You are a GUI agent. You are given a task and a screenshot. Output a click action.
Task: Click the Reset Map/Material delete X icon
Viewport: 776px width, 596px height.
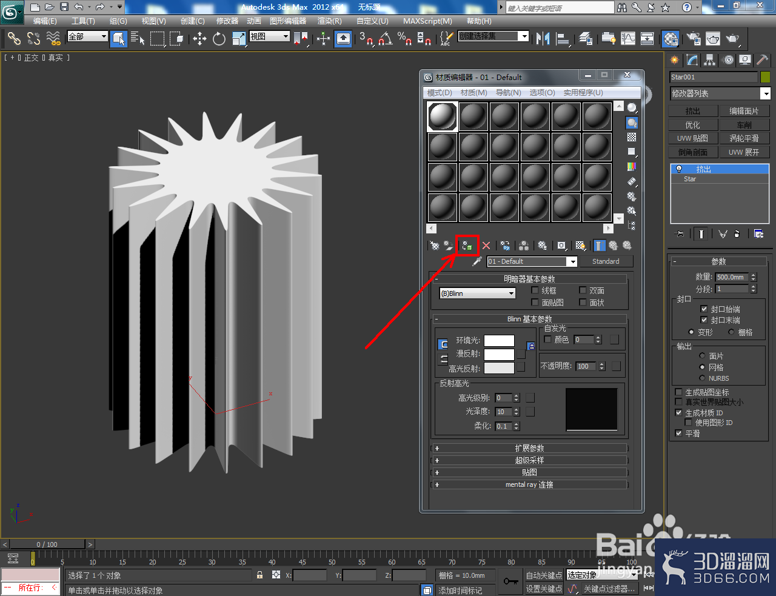[x=486, y=246]
